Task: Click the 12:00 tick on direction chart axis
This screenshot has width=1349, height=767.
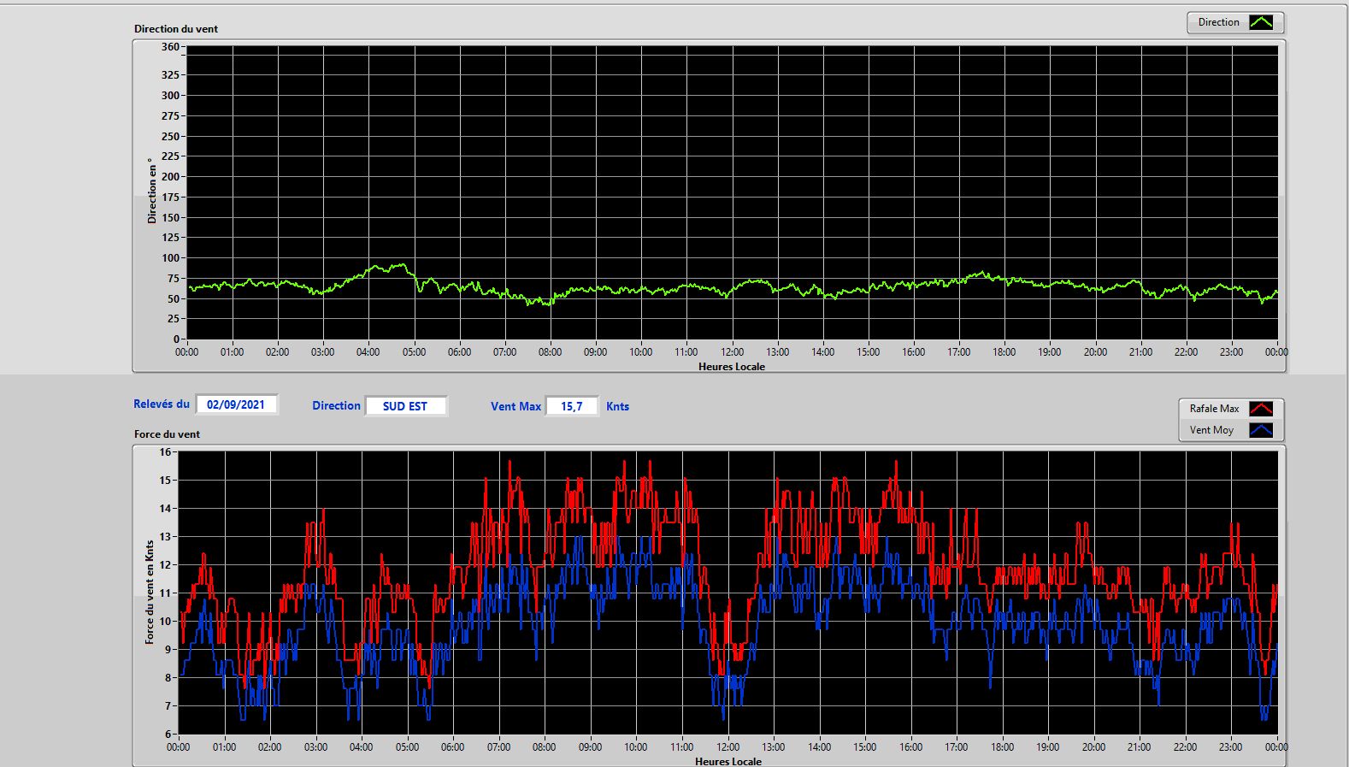Action: 732,352
